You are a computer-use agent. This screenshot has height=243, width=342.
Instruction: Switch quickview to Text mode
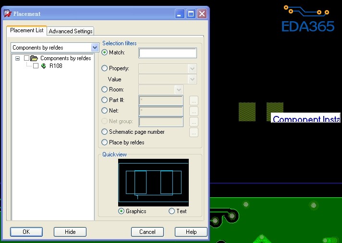coord(171,211)
